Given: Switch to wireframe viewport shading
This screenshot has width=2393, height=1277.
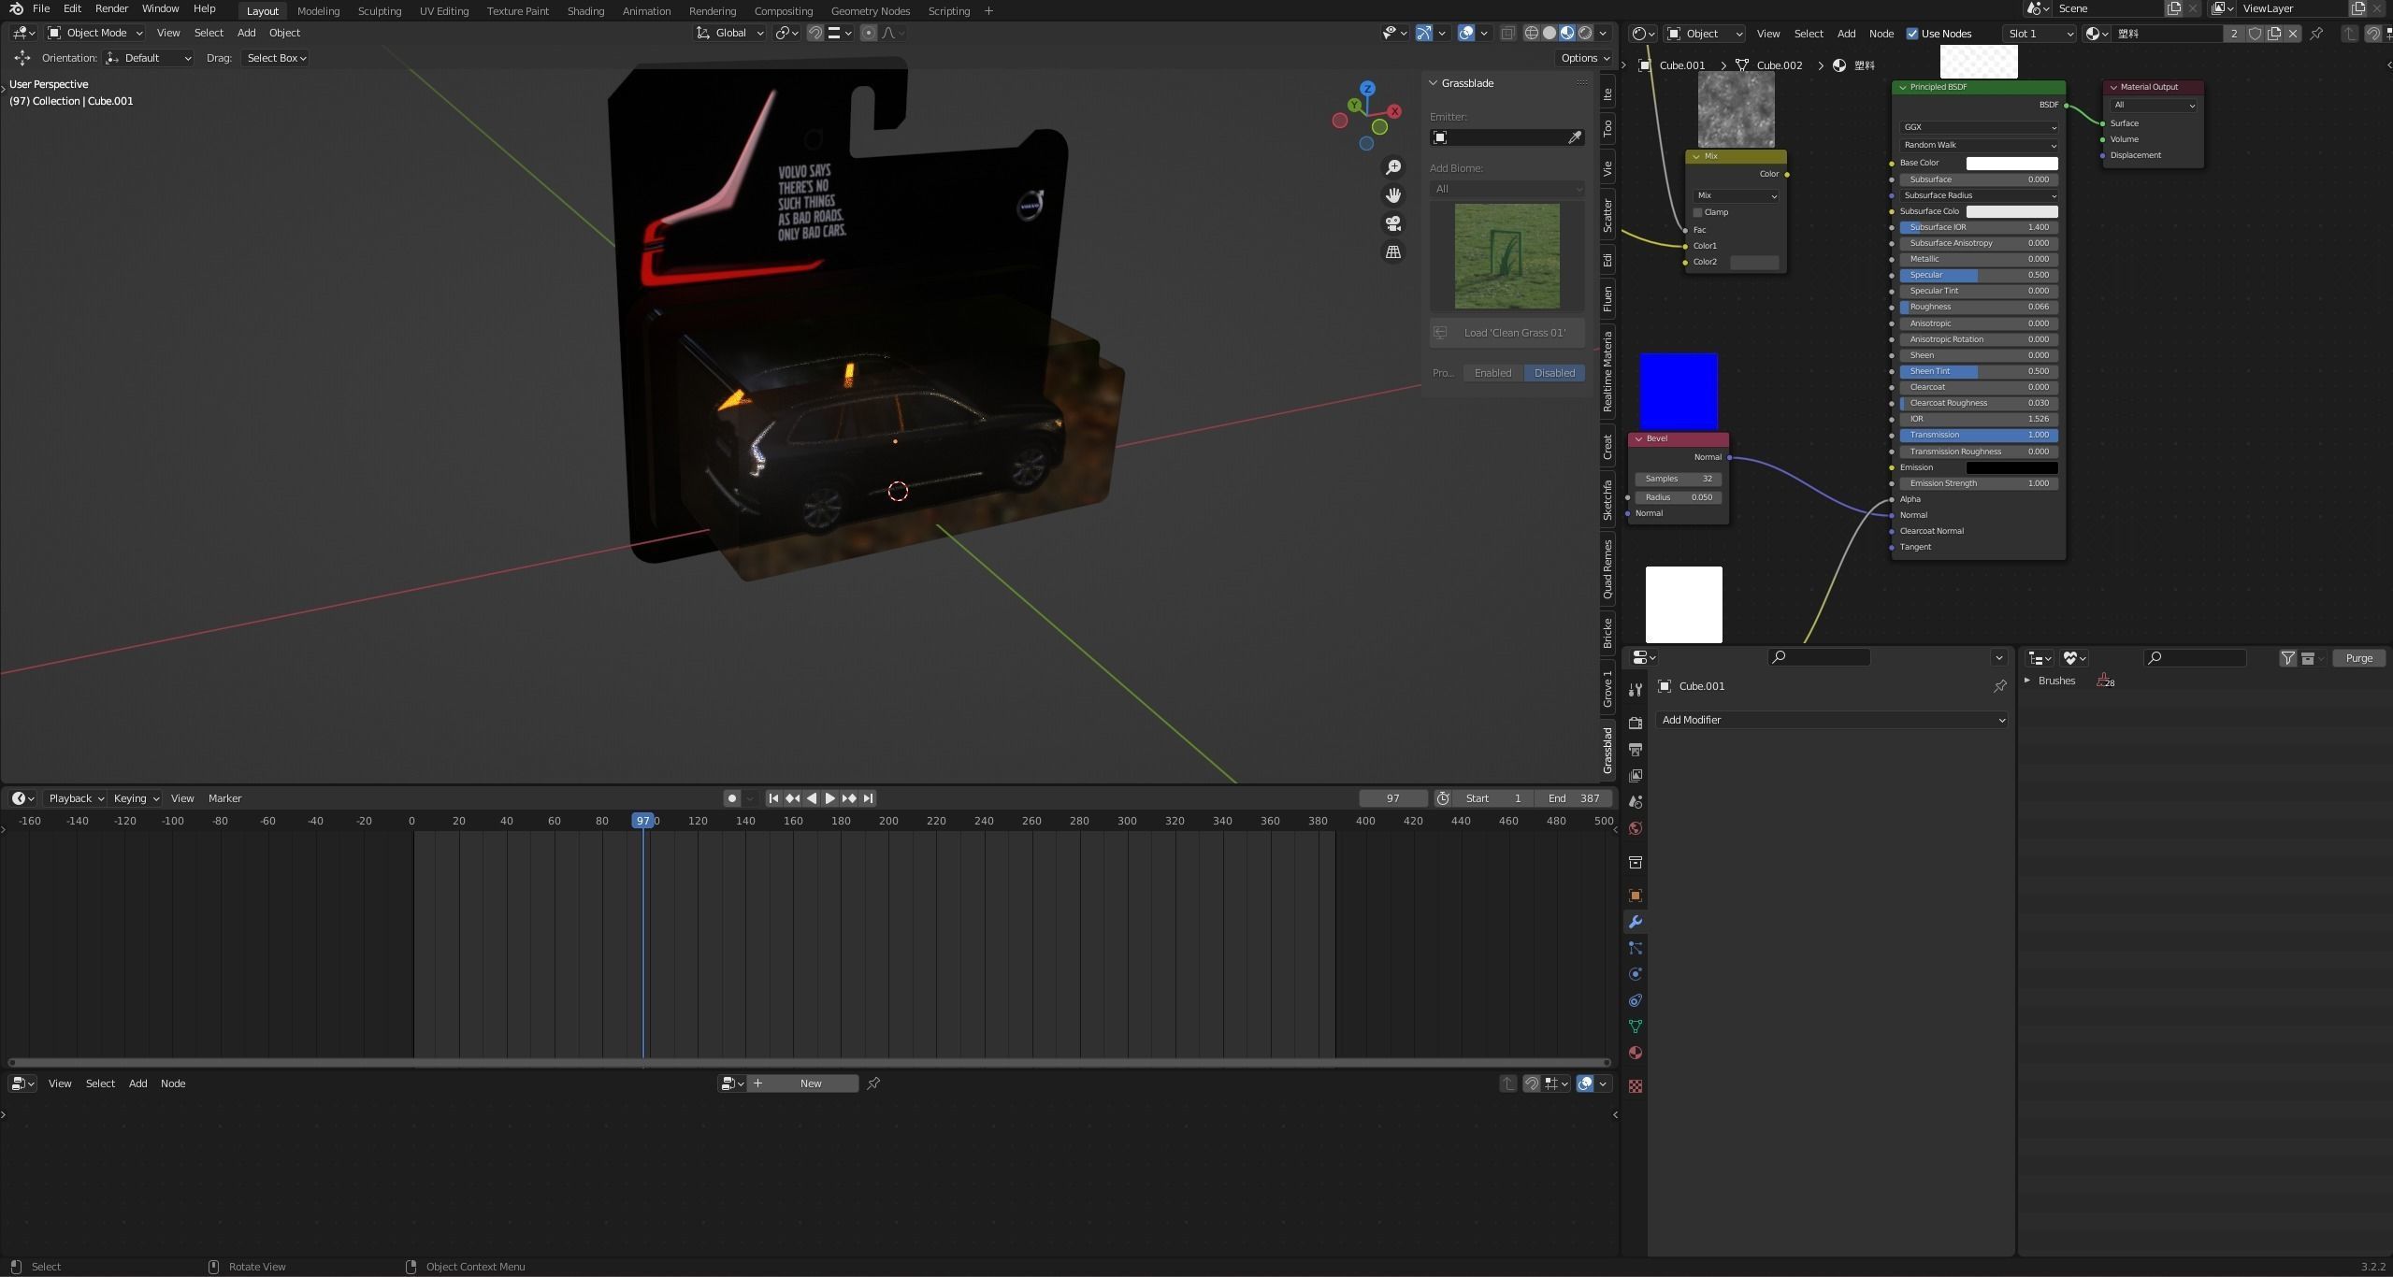Looking at the screenshot, I should (x=1532, y=33).
